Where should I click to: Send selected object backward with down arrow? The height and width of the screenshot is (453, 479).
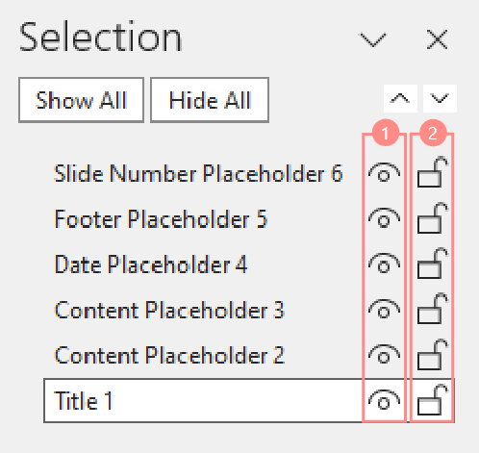[440, 99]
